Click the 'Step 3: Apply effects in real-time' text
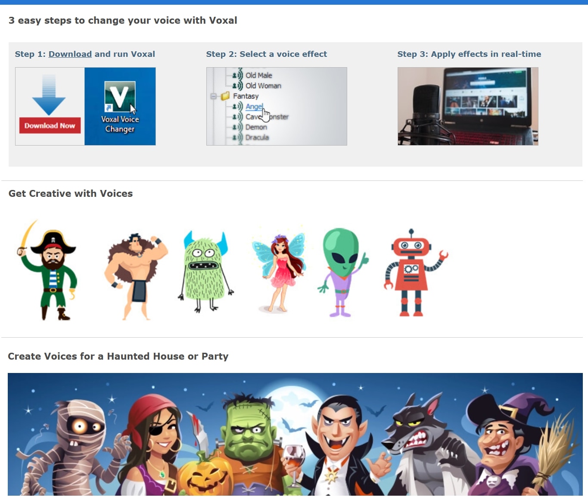588x497 pixels. point(469,54)
